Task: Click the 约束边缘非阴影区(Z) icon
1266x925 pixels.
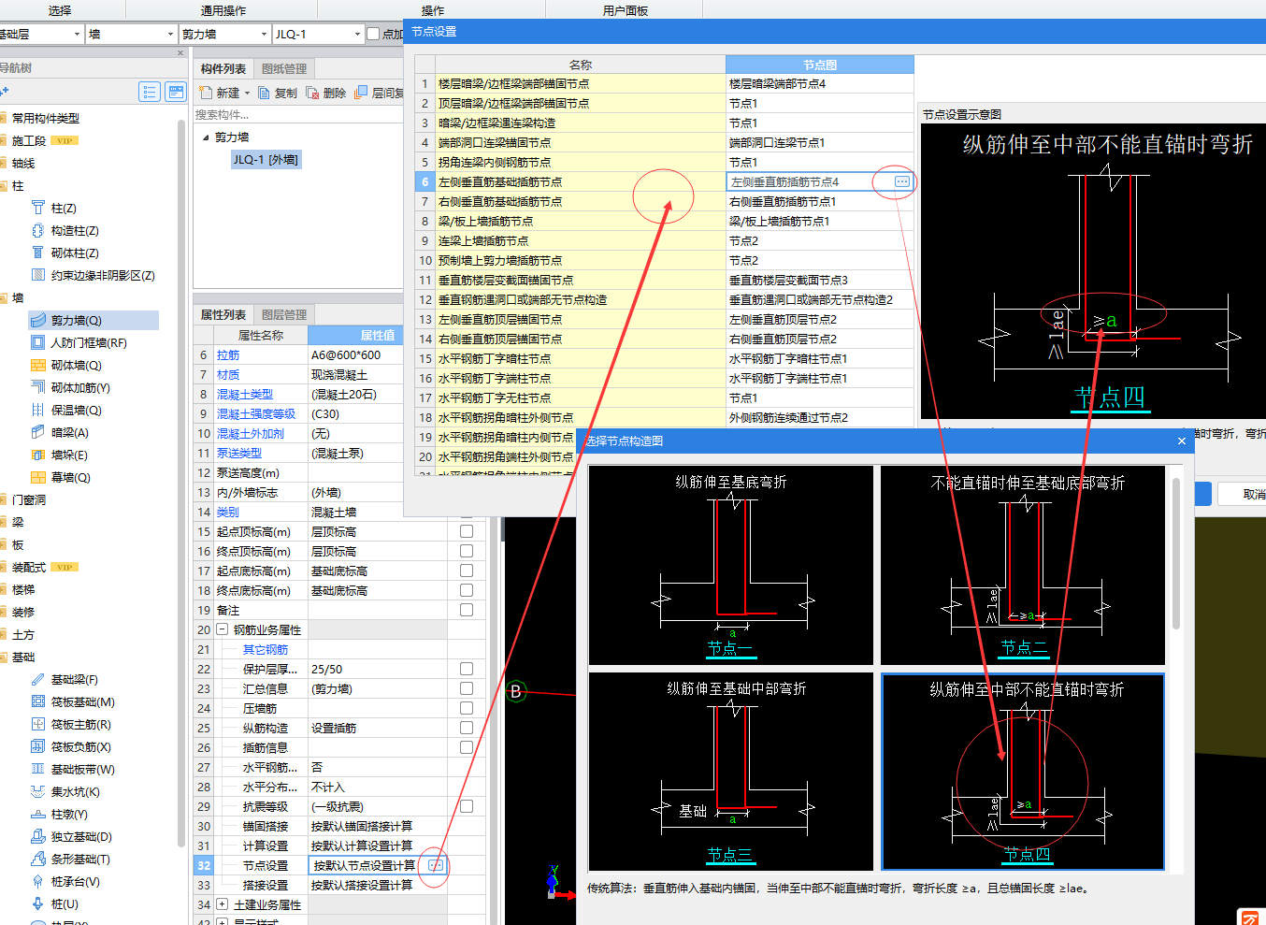Action: (38, 275)
